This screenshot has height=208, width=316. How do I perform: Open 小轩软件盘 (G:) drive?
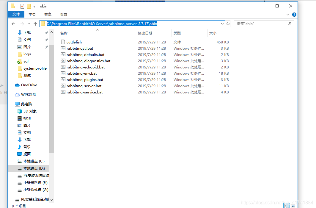(36, 190)
